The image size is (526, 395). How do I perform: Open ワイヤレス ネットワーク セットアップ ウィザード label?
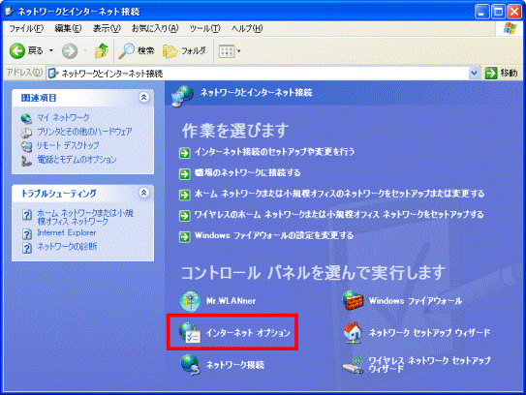429,364
